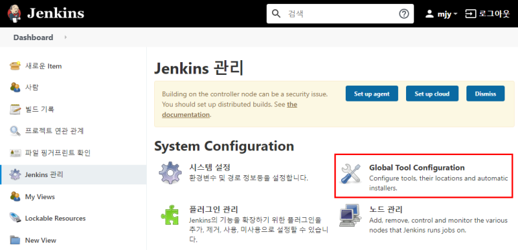The width and height of the screenshot is (518, 250).
Task: Go to the Dashboard breadcrumb
Action: point(33,37)
